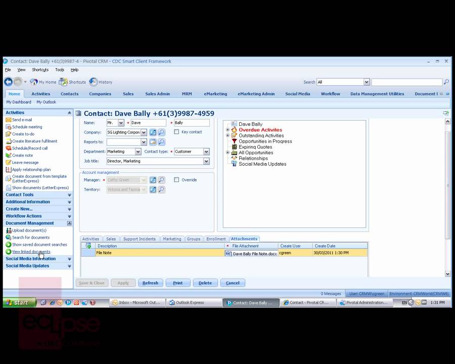Open the File menu
The image size is (455, 364).
pyautogui.click(x=8, y=70)
